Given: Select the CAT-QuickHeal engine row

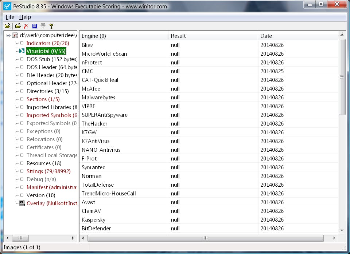Looking at the screenshot, I should coord(209,80).
